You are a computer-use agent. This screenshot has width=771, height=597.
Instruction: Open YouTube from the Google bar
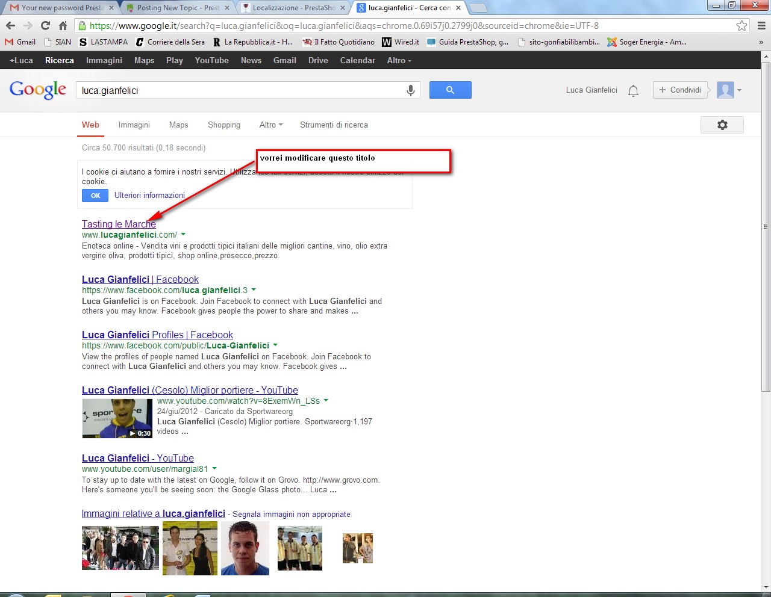211,61
